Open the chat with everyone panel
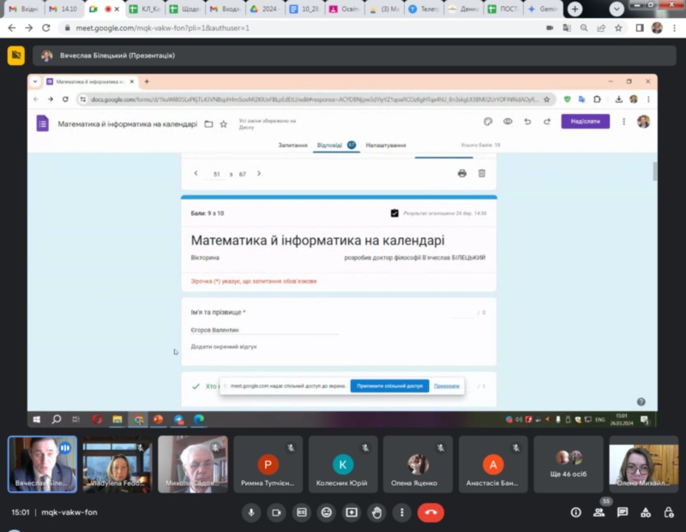 tap(622, 512)
